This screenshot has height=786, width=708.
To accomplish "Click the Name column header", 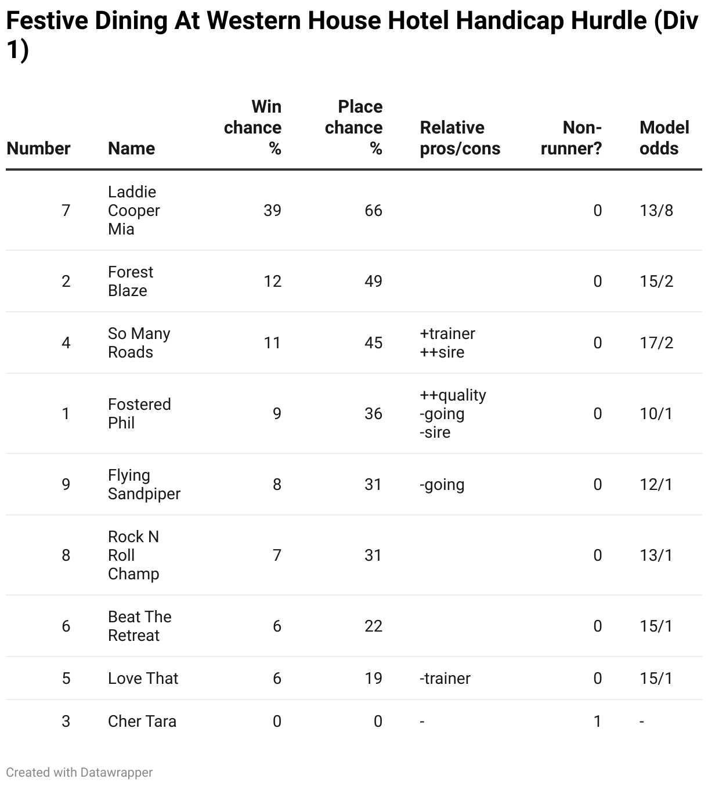I will coord(131,148).
